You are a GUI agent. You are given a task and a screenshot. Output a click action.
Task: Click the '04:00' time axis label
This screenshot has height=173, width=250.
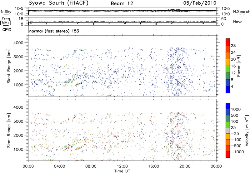[x=59, y=166]
